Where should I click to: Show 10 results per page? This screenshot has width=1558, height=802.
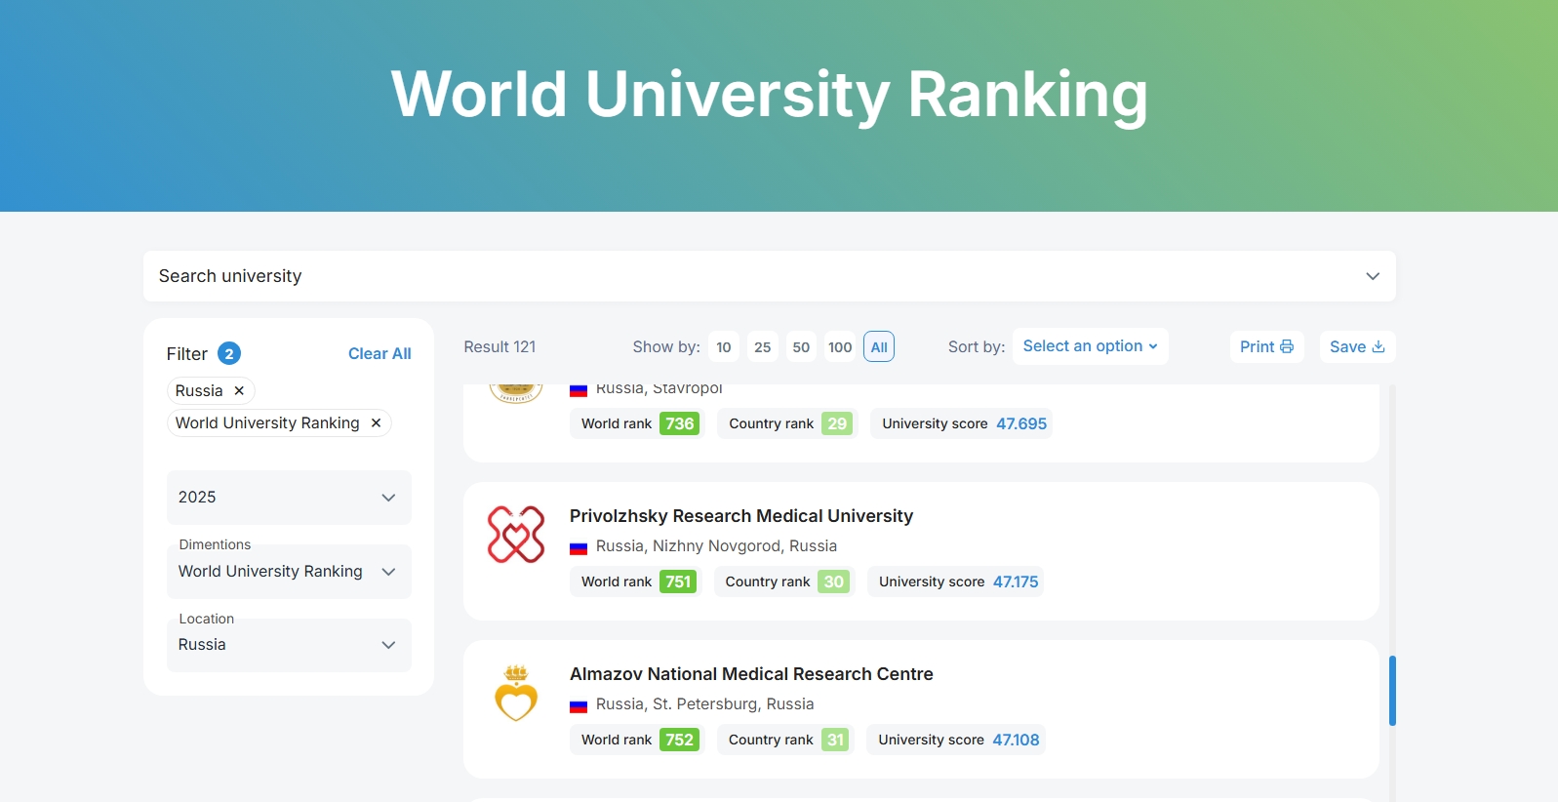[723, 346]
